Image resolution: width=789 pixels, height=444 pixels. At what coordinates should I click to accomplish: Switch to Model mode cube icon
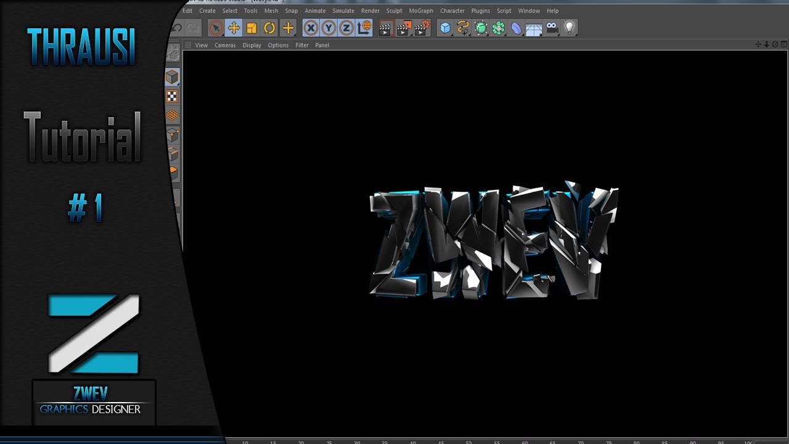click(x=172, y=77)
